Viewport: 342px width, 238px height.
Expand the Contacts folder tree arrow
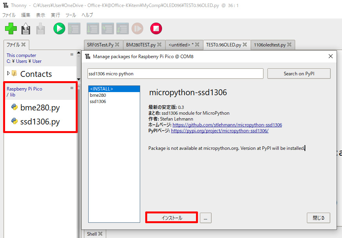[8, 73]
